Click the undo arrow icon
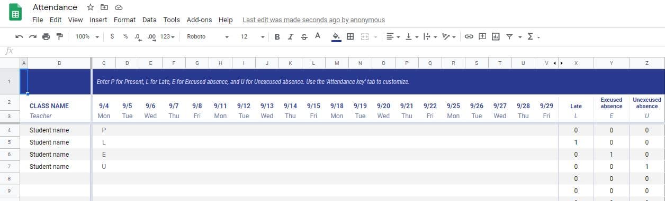 20,36
